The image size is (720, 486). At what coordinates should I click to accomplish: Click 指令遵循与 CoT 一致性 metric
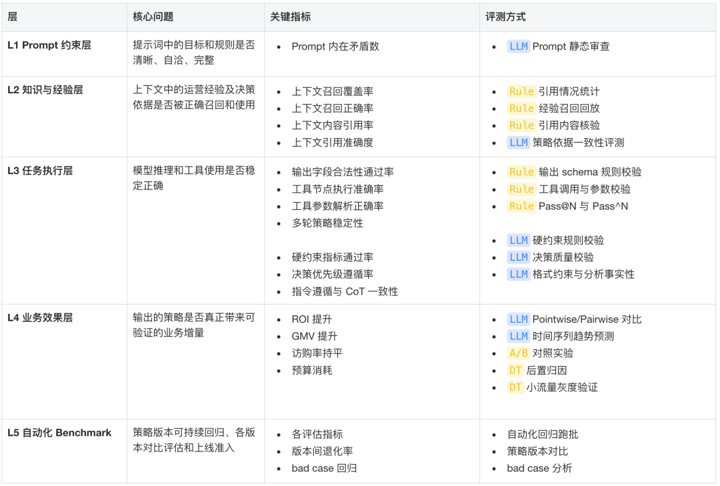pos(345,292)
